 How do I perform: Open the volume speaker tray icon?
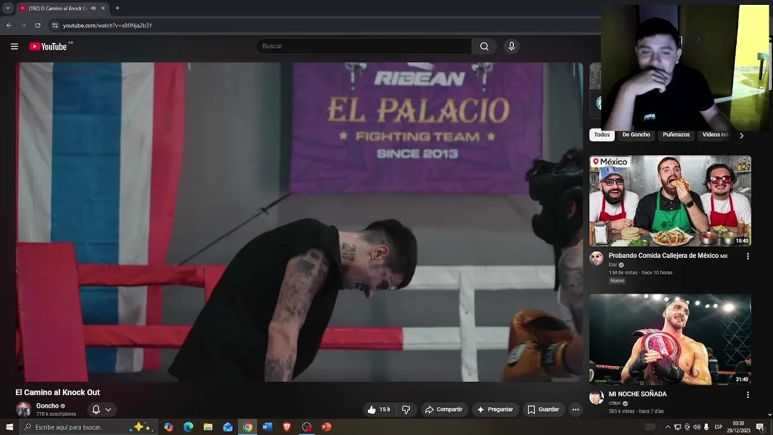(x=696, y=427)
